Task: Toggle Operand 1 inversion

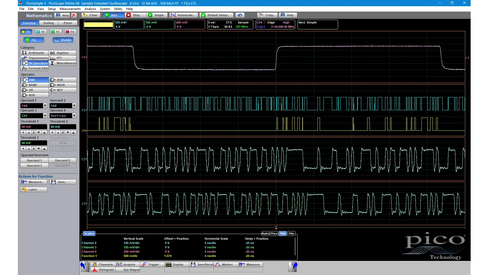Action: [x=34, y=160]
